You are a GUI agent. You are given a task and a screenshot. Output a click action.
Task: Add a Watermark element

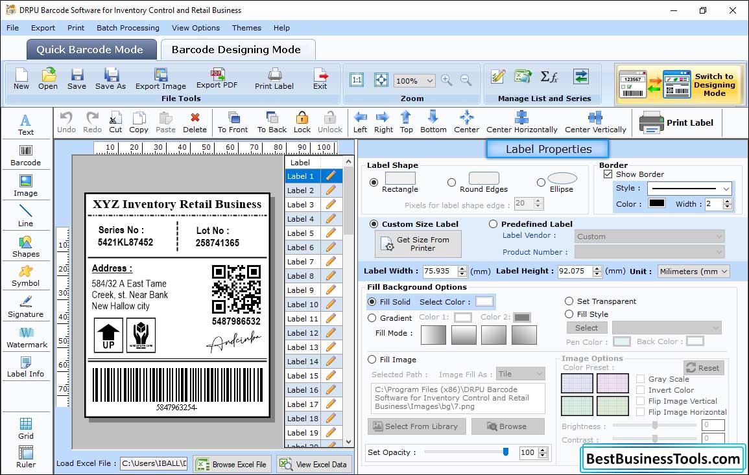coord(26,337)
